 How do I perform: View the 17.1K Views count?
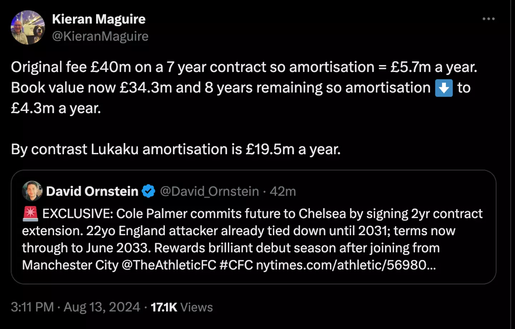[x=182, y=307]
